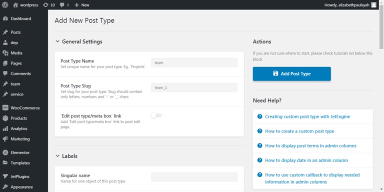Image resolution: width=384 pixels, height=192 pixels.
Task: Click the Posts pin icon
Action: [5, 32]
